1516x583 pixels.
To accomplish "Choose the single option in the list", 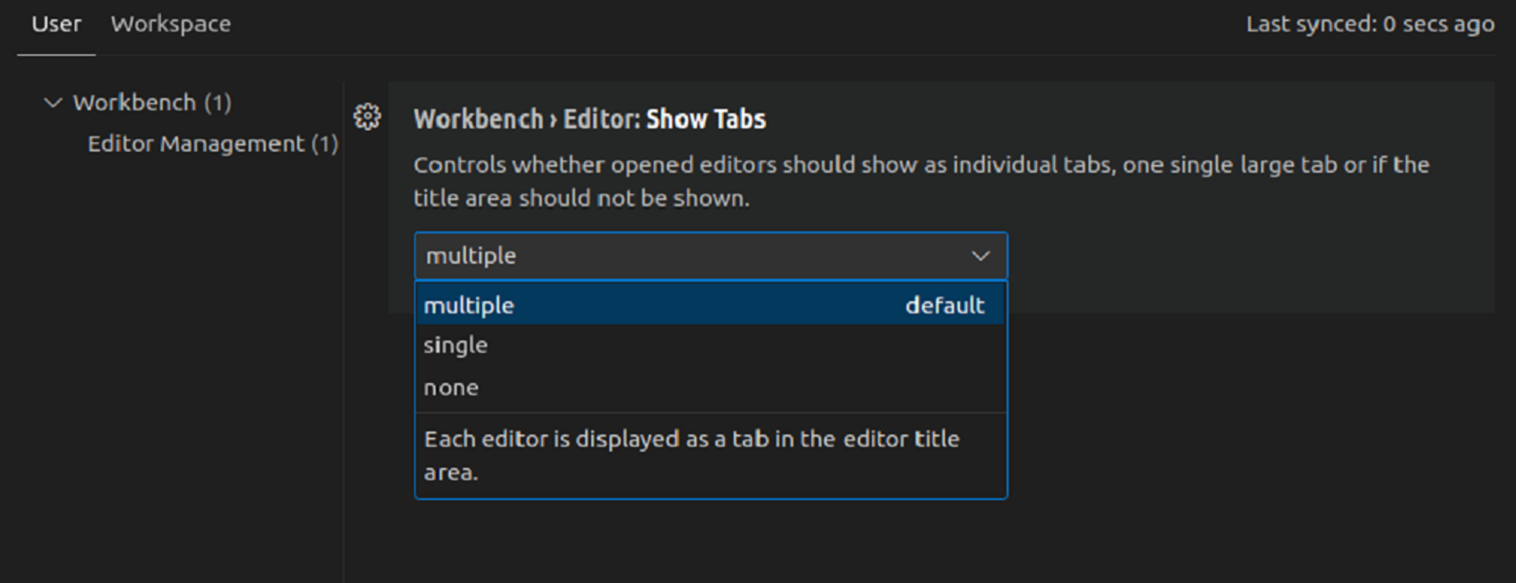I will pyautogui.click(x=710, y=346).
